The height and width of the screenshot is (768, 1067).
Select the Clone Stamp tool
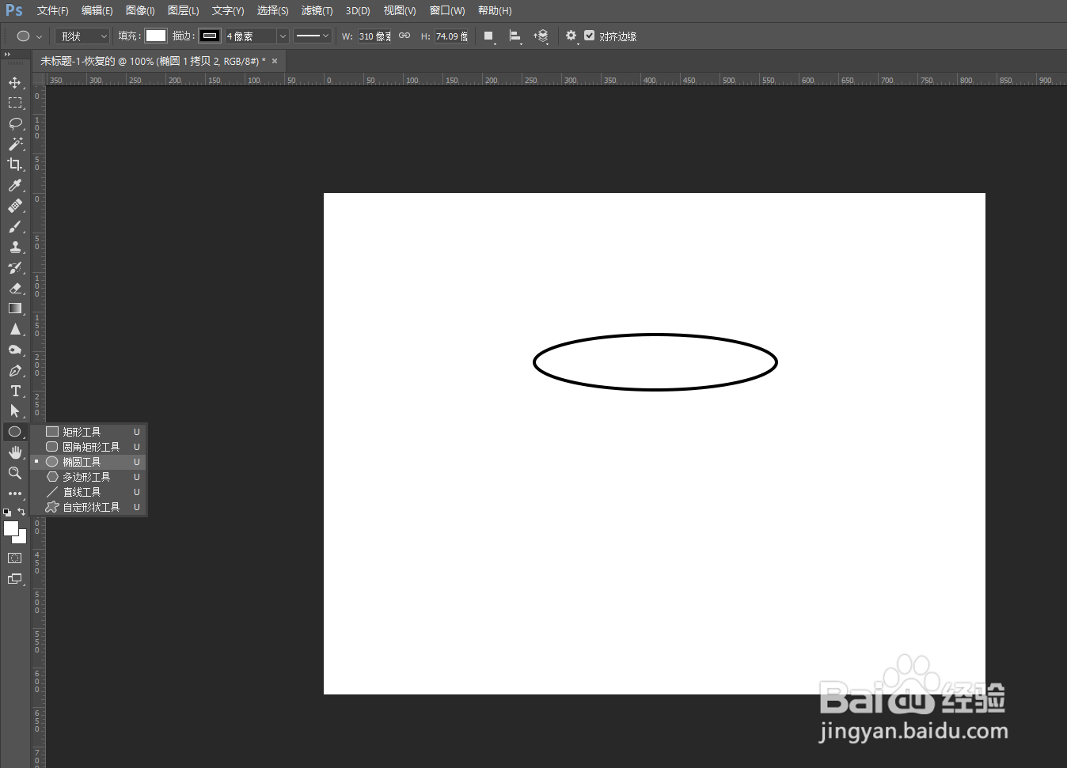click(15, 247)
